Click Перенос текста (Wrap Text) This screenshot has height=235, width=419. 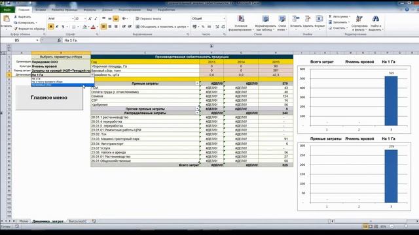[148, 19]
